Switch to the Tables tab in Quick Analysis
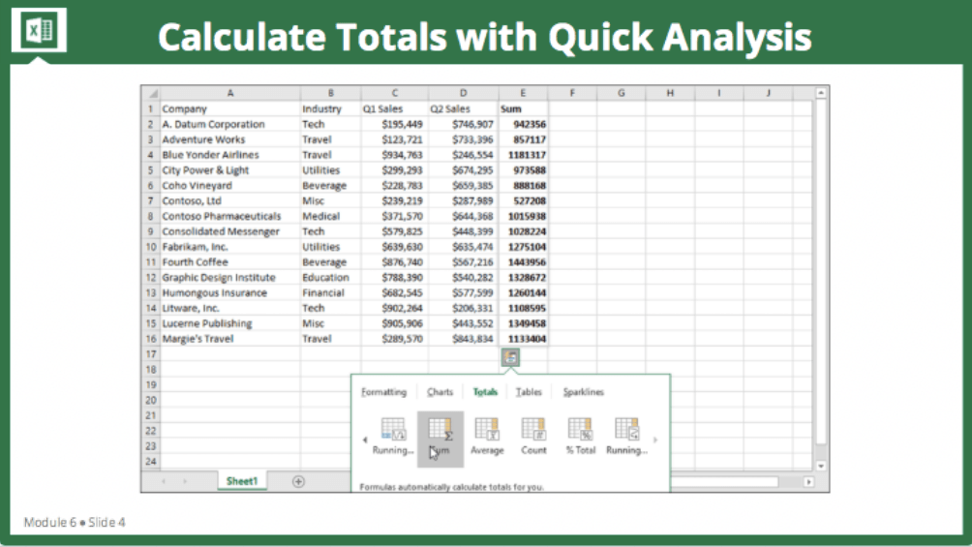This screenshot has height=547, width=972. click(529, 392)
